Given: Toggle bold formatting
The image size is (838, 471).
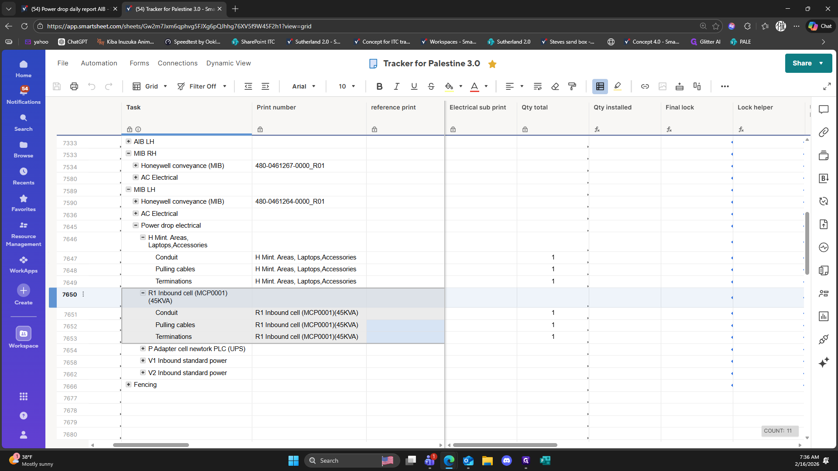Looking at the screenshot, I should [379, 86].
